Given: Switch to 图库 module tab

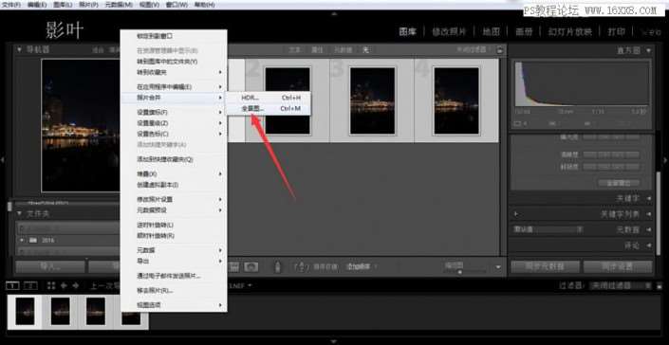Looking at the screenshot, I should click(407, 31).
